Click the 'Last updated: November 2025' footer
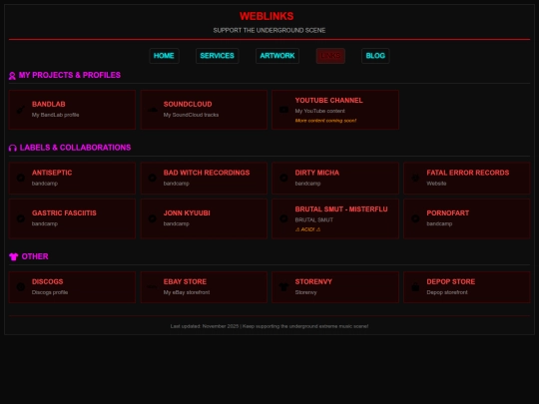539x404 pixels. tap(269, 326)
